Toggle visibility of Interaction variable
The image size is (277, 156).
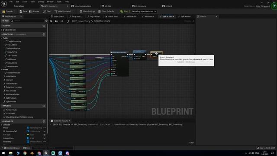[45, 138]
